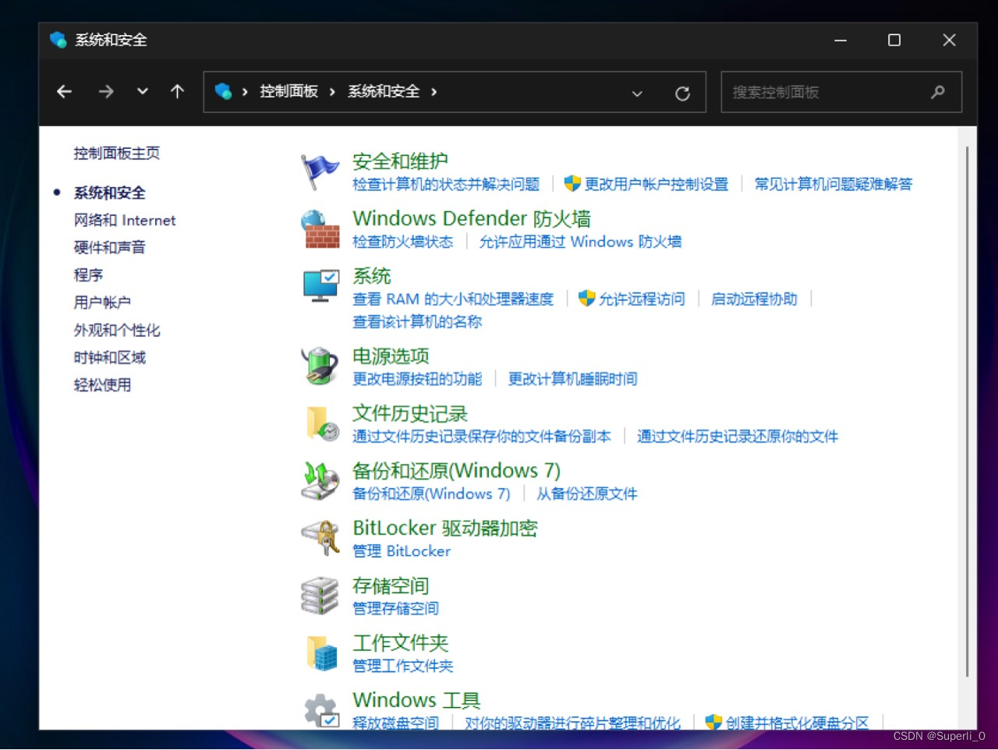Select 控制面板 in the address breadcrumb
Viewport: 998px width, 750px height.
pyautogui.click(x=288, y=92)
